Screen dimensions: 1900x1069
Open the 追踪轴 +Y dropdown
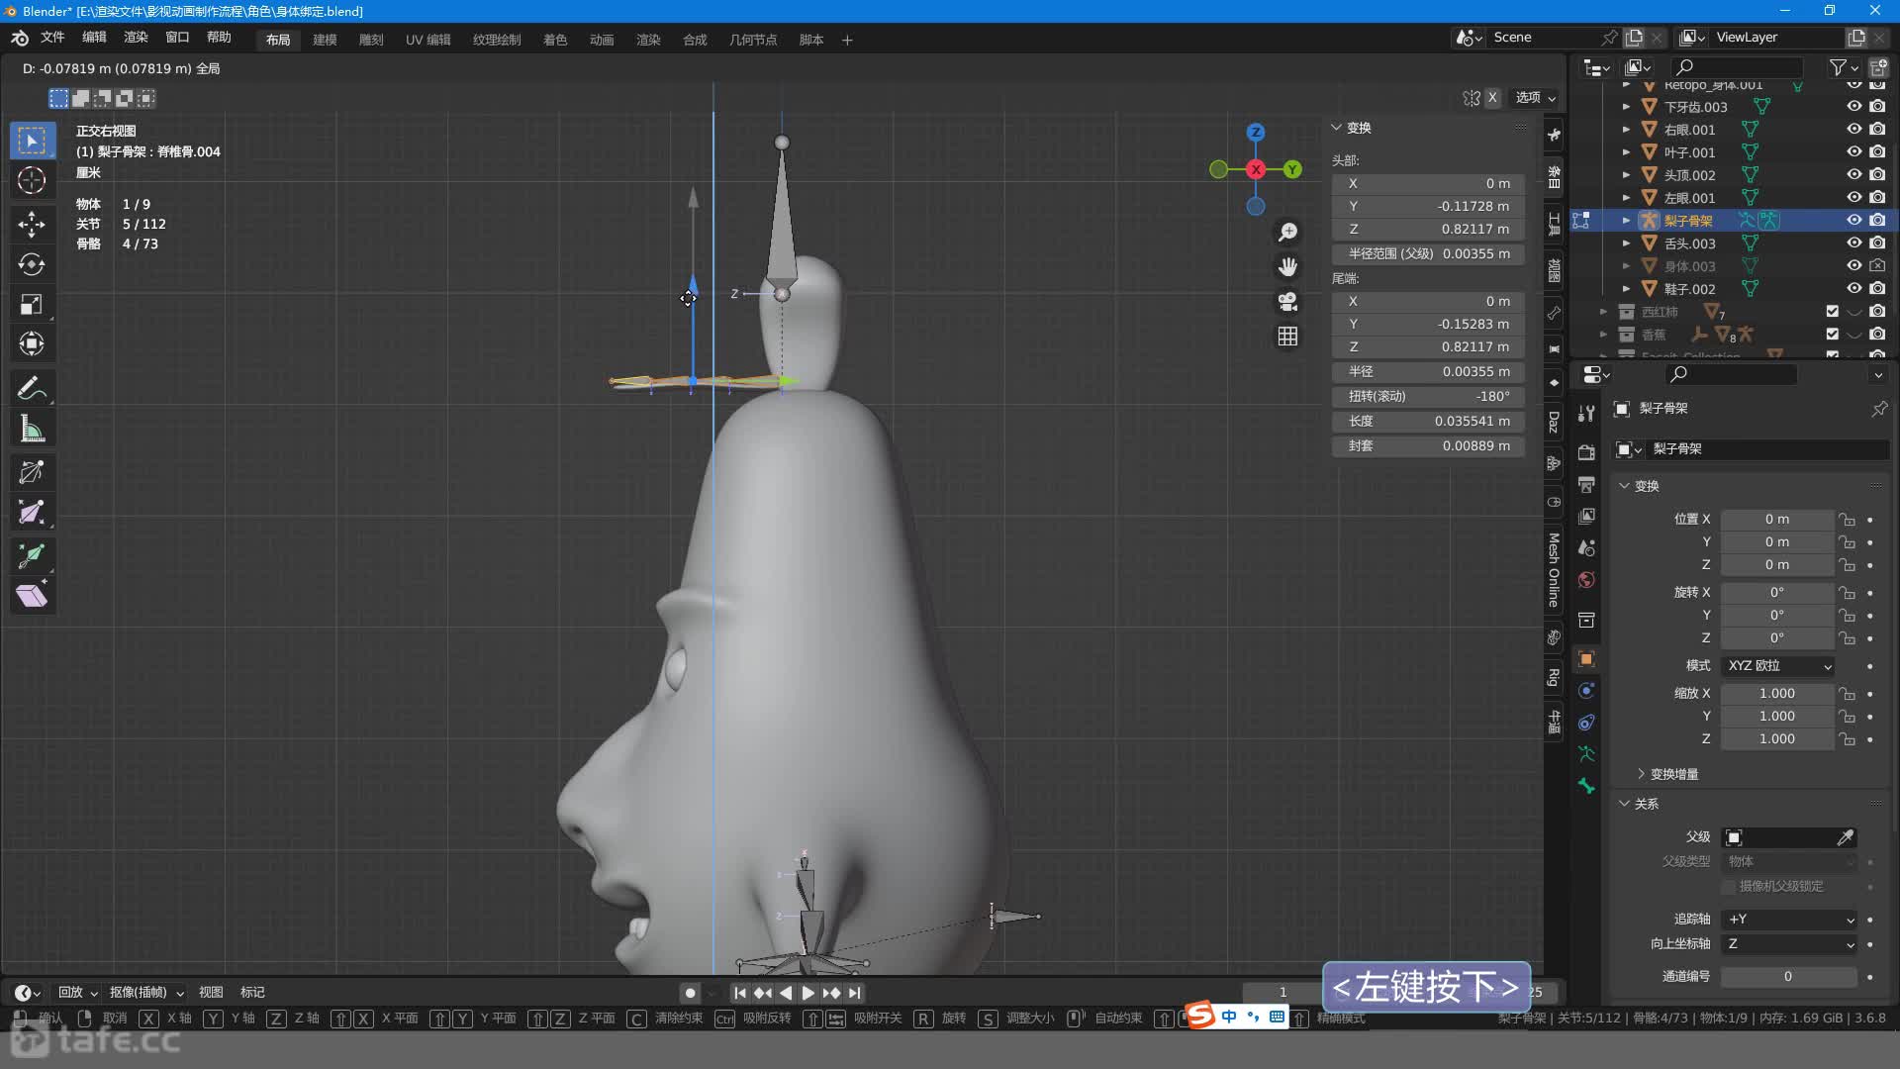point(1789,920)
